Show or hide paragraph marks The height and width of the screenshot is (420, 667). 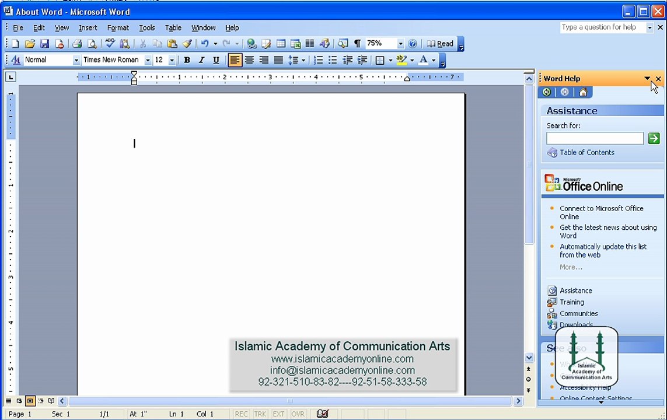(357, 44)
